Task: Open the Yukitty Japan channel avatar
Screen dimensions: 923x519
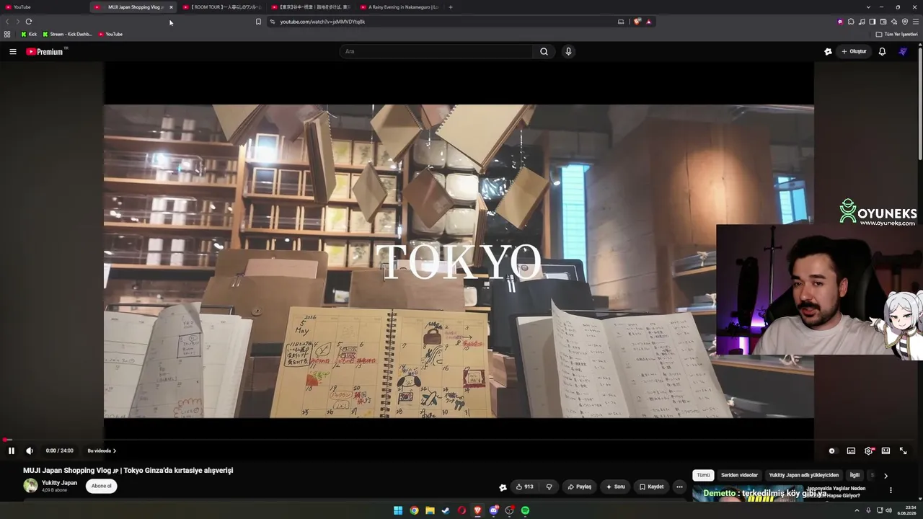Action: click(30, 486)
